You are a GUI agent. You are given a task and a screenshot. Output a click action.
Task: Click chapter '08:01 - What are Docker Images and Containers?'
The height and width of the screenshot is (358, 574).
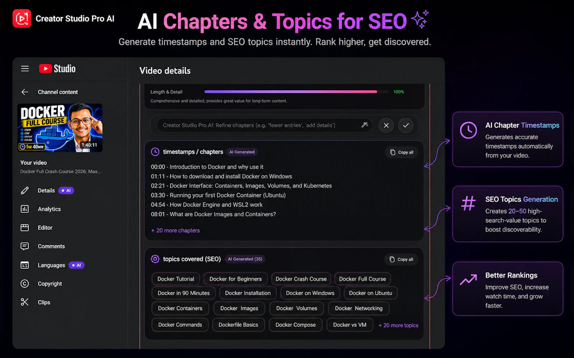213,214
